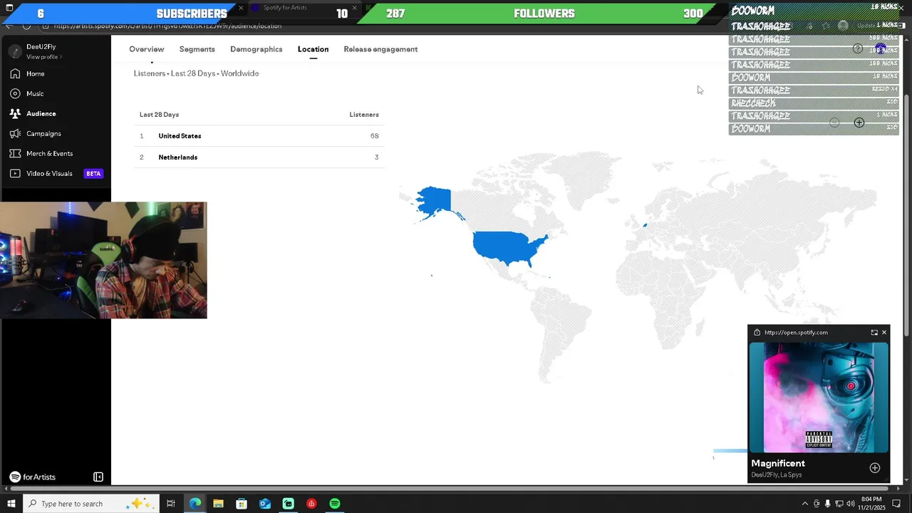The height and width of the screenshot is (513, 912).
Task: Open Spotify from the taskbar
Action: pos(335,504)
